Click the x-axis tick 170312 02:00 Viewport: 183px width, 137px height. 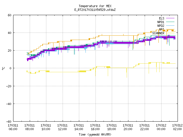point(177,127)
